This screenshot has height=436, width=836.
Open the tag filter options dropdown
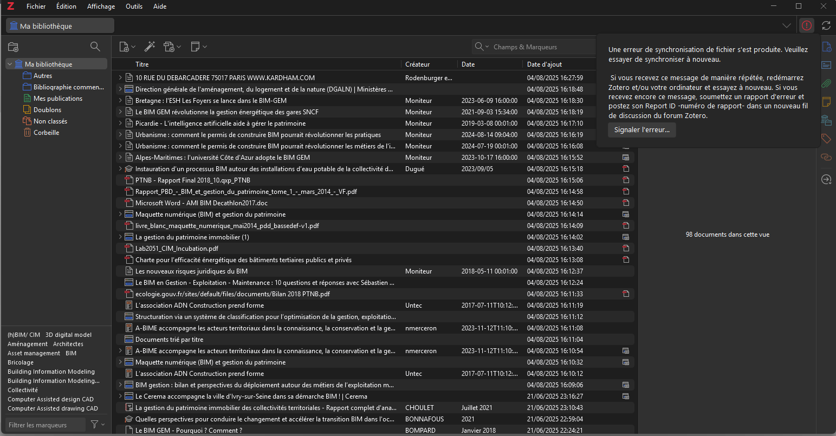point(98,425)
